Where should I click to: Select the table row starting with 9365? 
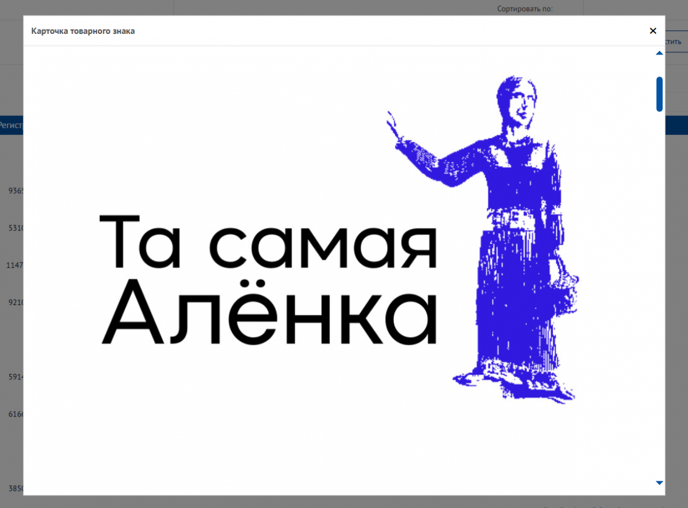coord(15,191)
